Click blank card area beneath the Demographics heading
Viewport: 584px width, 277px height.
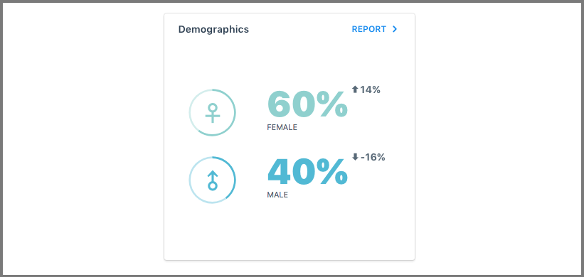(x=290, y=60)
